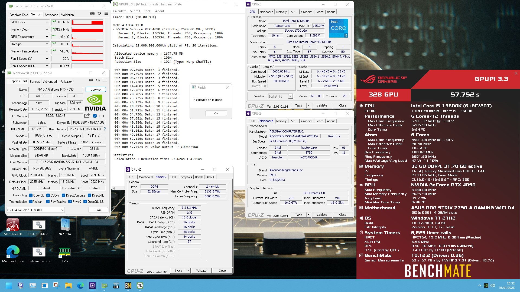Take a screenshot in GPU-Z Graphics Card window
520x292 pixels.
tap(91, 80)
